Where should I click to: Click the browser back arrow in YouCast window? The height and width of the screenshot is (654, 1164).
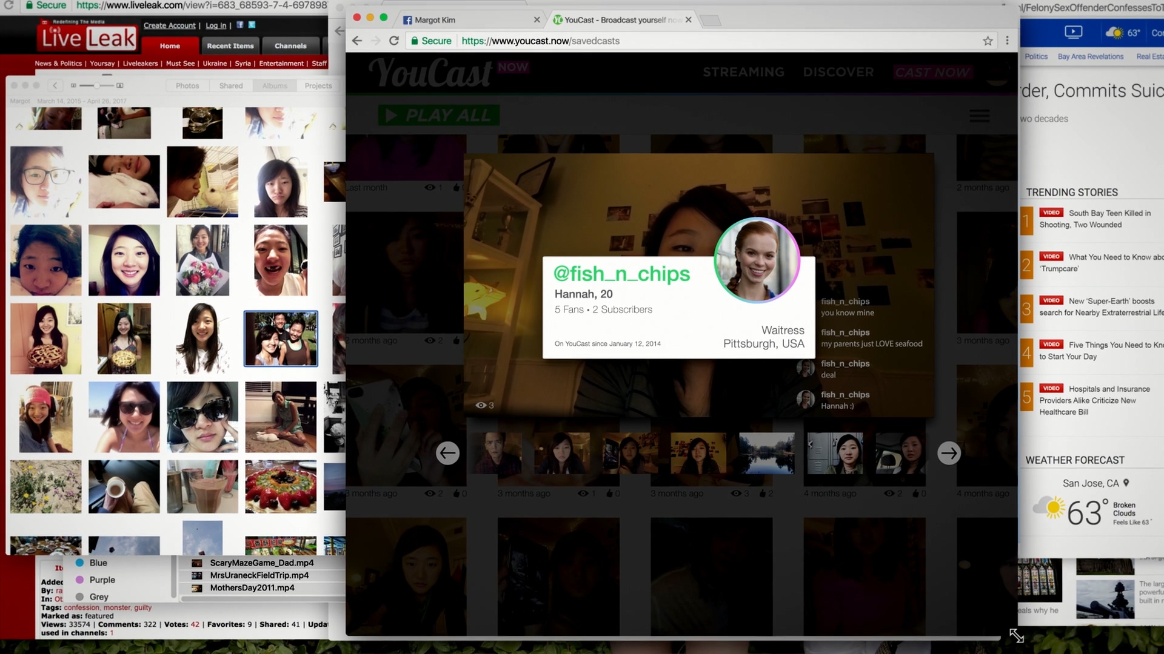coord(357,41)
